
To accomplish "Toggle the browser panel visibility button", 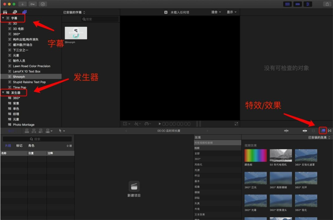I will pos(287,4).
